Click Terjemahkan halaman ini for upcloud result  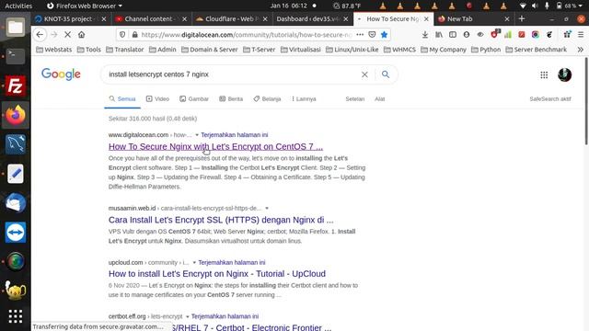coord(232,262)
